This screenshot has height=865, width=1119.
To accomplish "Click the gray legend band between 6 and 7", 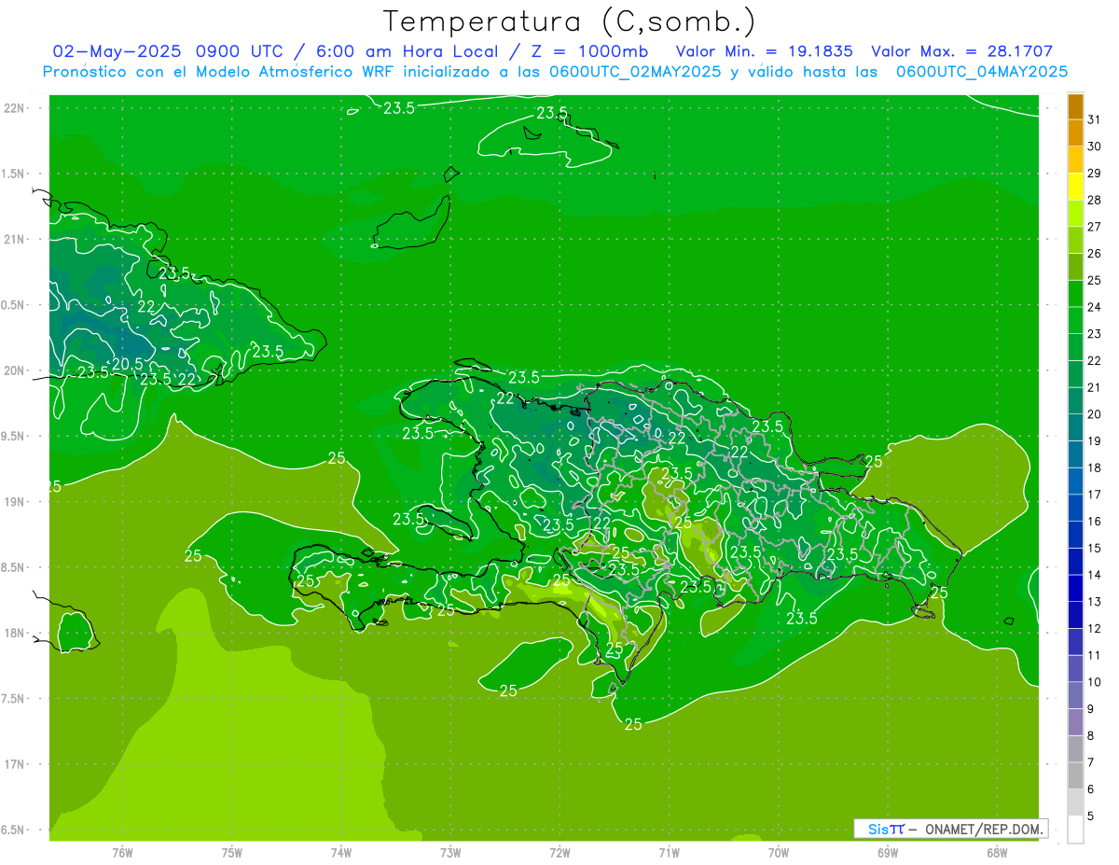I will 1075,776.
